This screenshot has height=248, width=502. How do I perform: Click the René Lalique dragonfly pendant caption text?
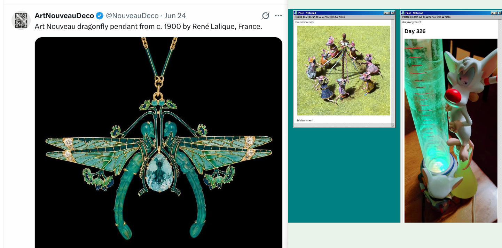(x=148, y=26)
